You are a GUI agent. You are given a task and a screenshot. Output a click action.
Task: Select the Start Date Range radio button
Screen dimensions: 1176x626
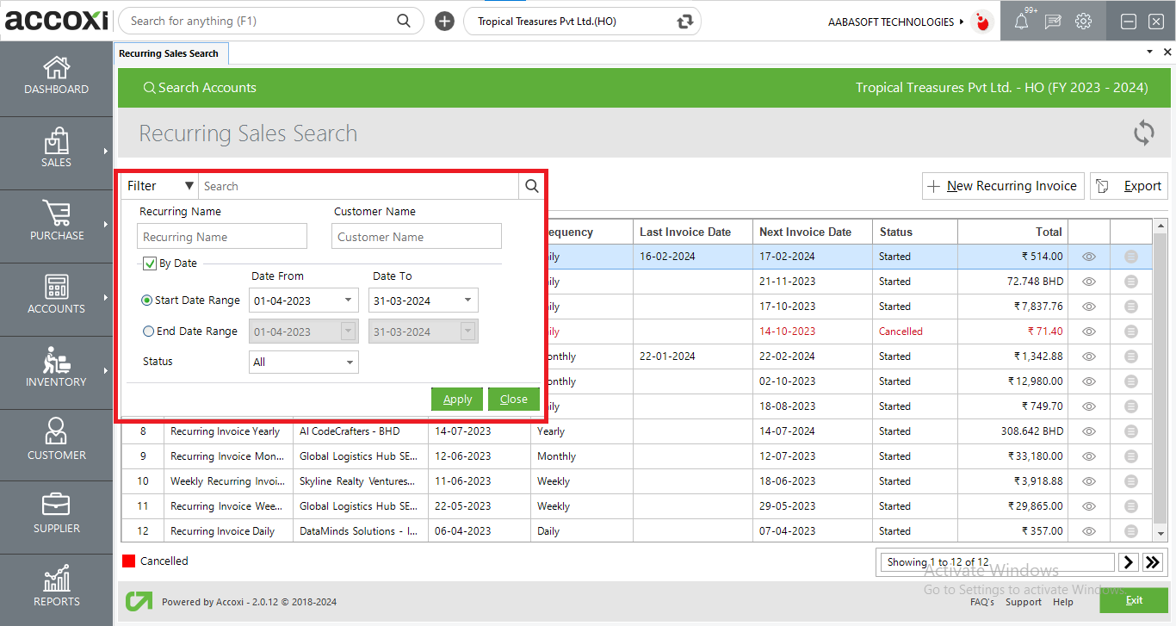[x=147, y=301]
